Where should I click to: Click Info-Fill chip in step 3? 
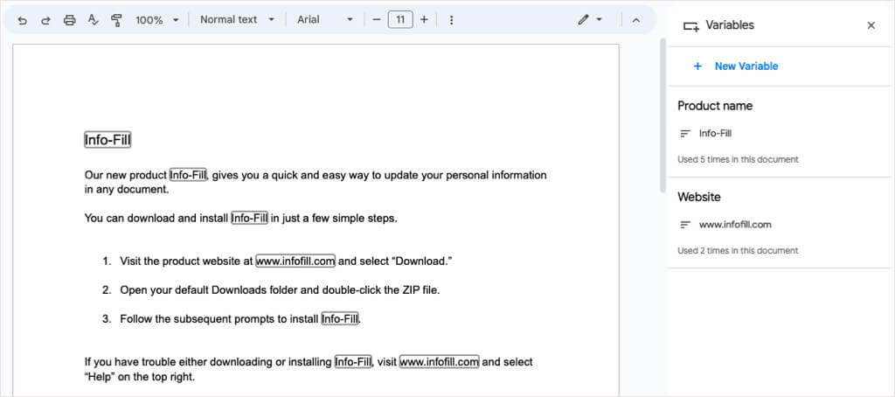pos(340,319)
